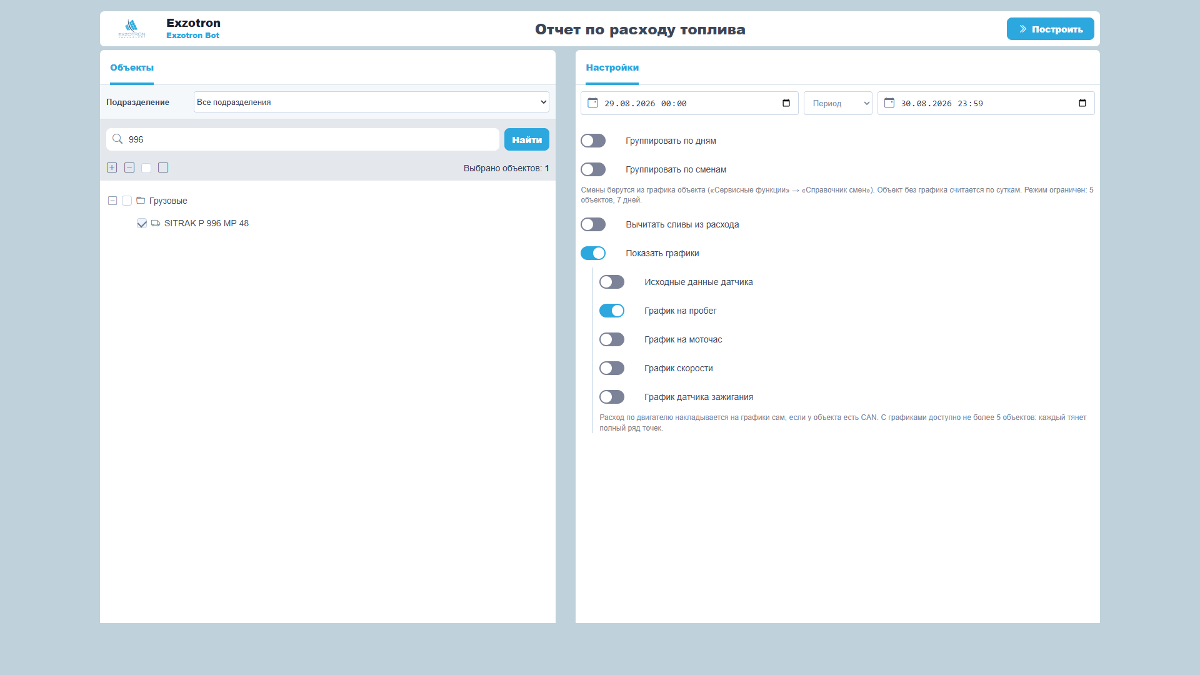Turn off График на пробег switch
The image size is (1200, 675).
coord(612,311)
